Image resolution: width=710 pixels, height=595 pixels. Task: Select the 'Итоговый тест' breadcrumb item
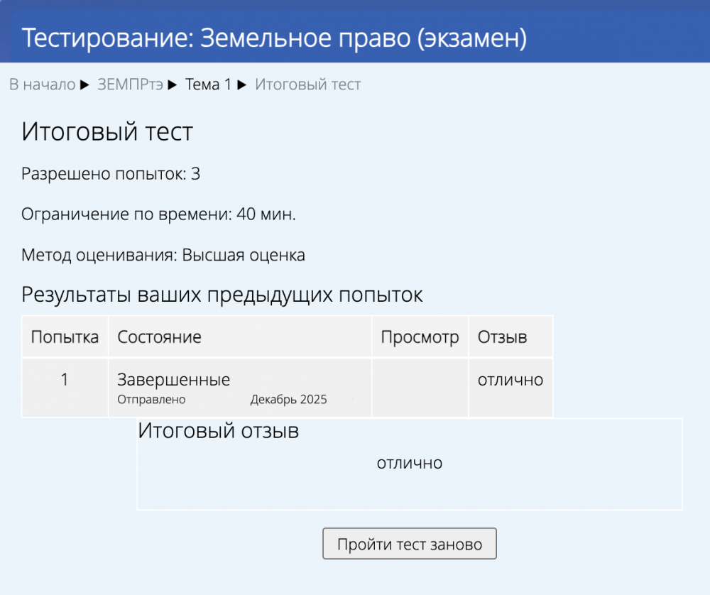click(x=307, y=85)
